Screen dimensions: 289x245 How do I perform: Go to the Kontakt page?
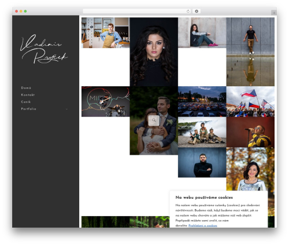point(28,95)
